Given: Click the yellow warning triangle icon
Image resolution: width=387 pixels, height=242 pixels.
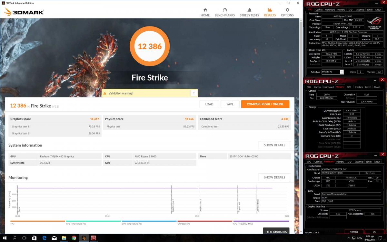Looking at the screenshot, I should [105, 93].
